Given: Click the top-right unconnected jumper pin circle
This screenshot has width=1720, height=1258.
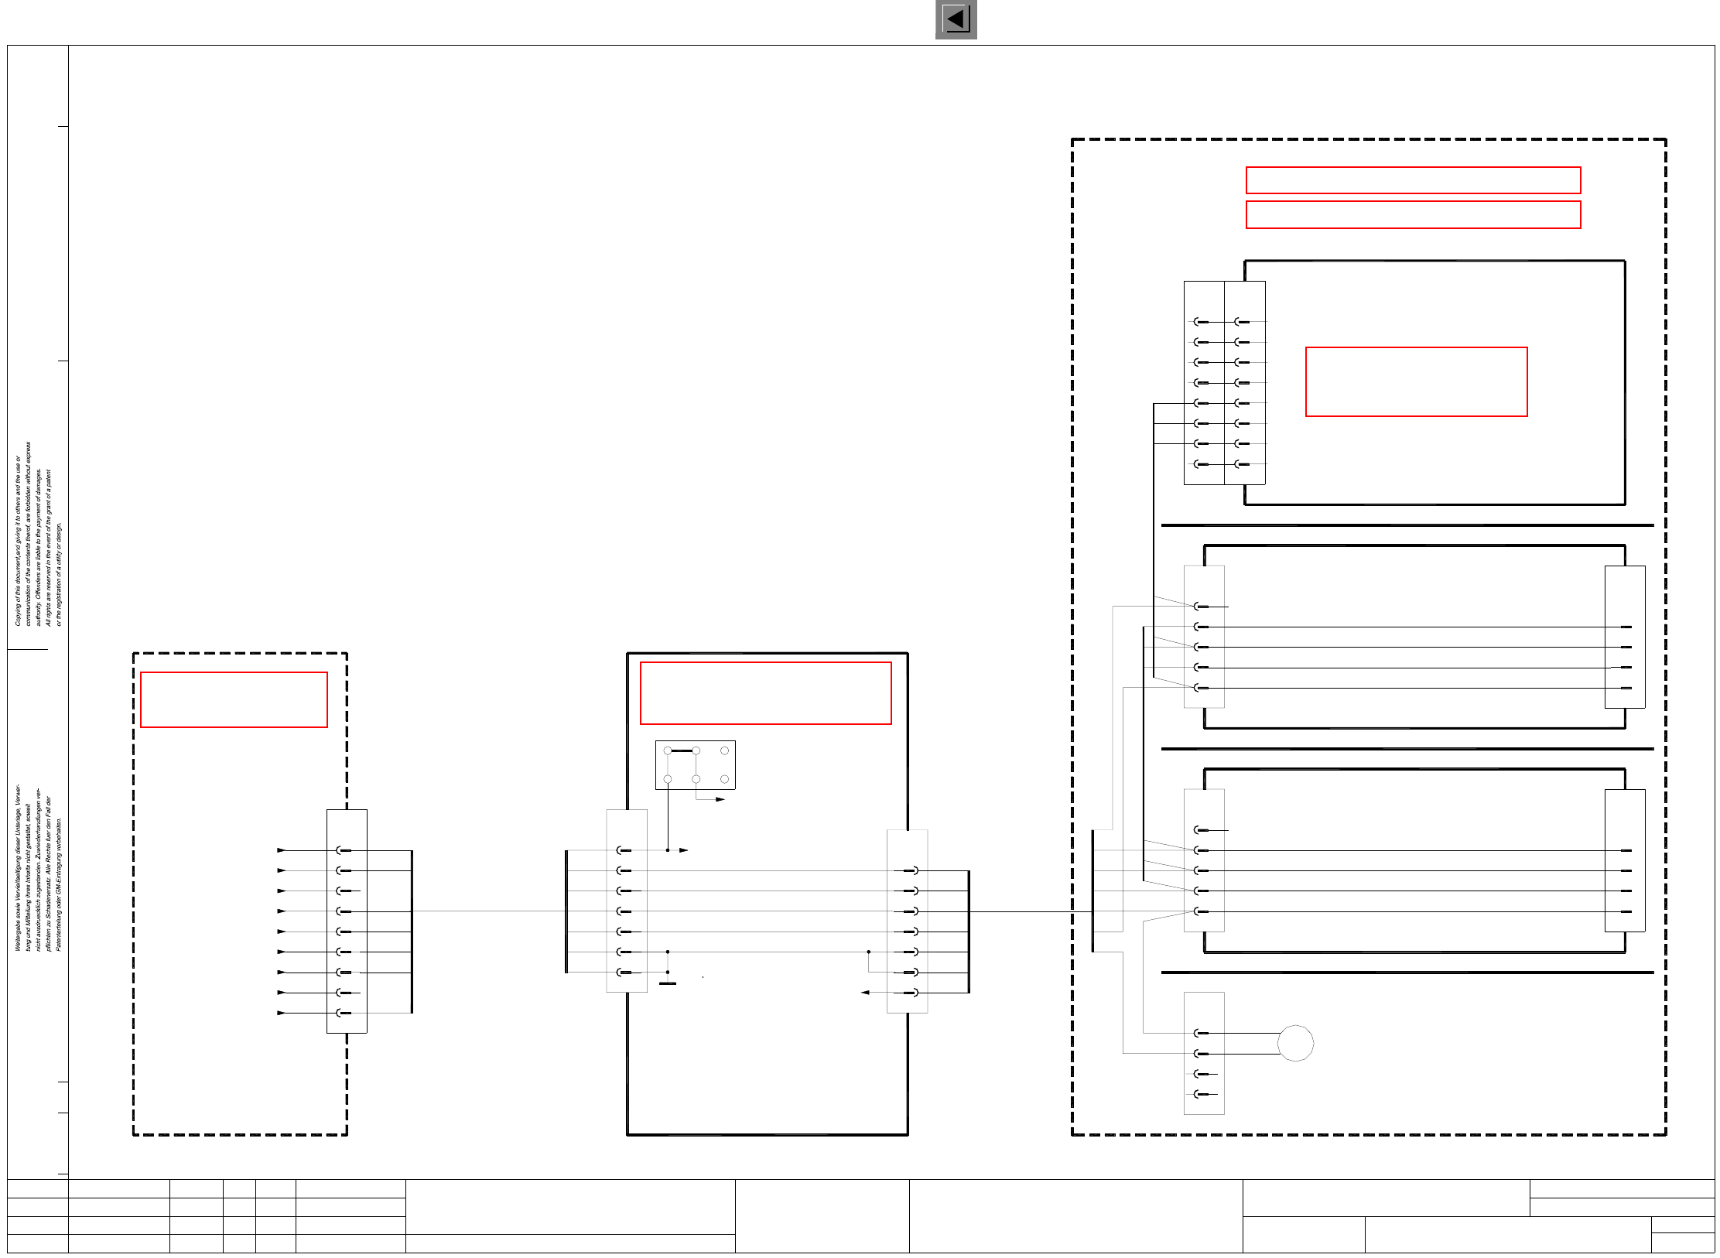Looking at the screenshot, I should click(724, 750).
